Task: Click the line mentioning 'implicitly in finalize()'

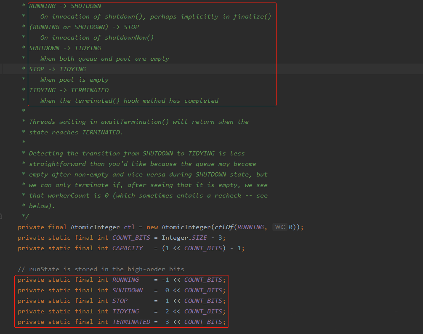Action: 156,16
